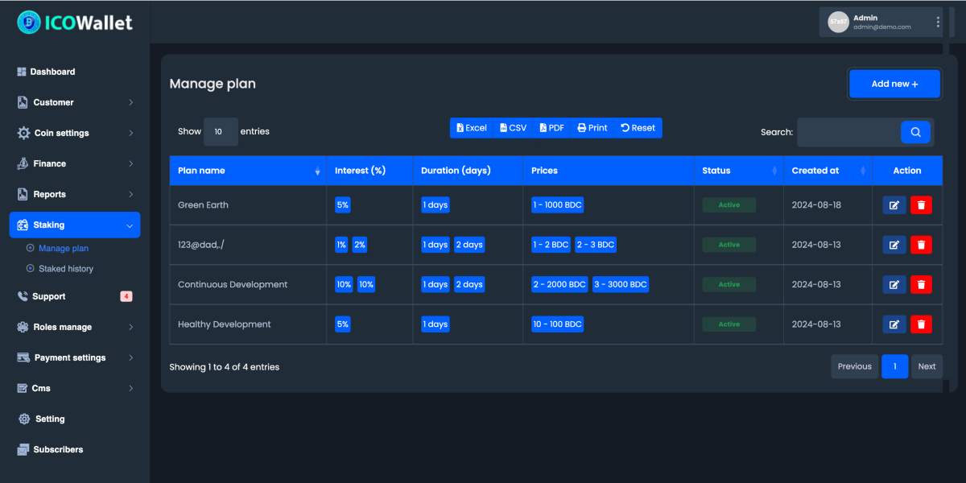Image resolution: width=966 pixels, height=483 pixels.
Task: Open the Show entries count dropdown
Action: point(221,131)
